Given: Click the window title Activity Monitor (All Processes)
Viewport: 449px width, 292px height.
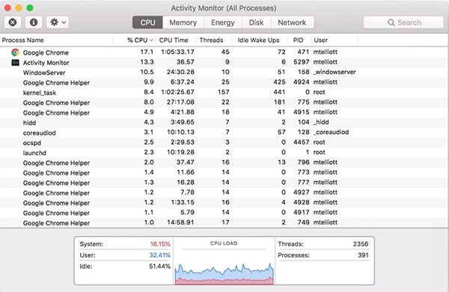Looking at the screenshot, I should [224, 8].
